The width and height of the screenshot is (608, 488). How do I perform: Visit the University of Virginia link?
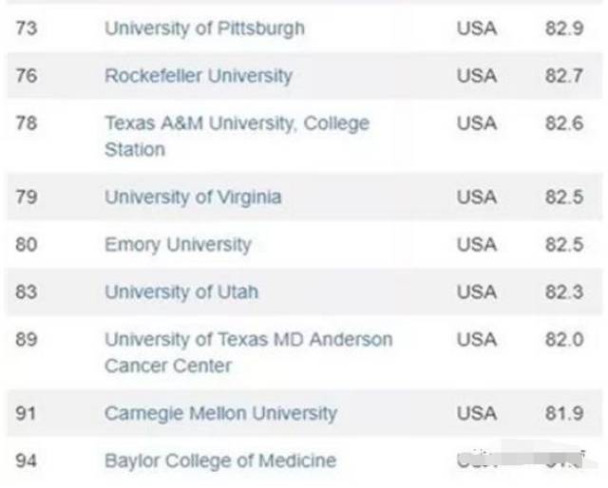(193, 197)
